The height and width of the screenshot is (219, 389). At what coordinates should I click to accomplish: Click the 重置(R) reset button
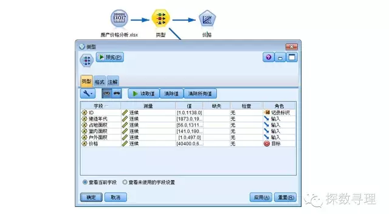(x=285, y=197)
